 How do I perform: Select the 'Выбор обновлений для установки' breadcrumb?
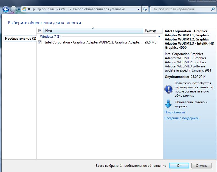point(99,9)
